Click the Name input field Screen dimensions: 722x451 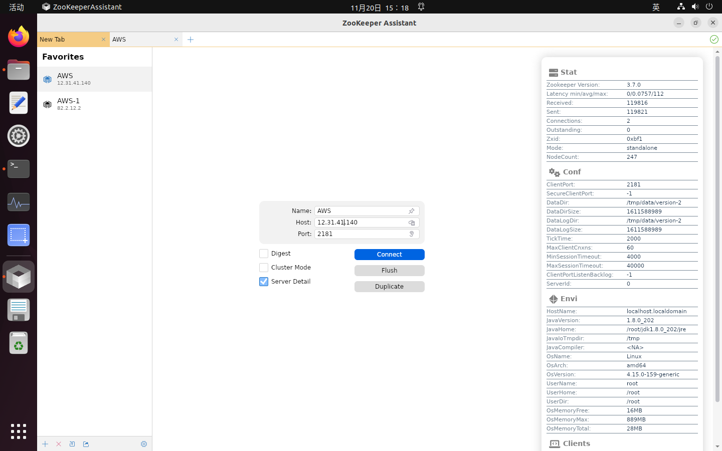pyautogui.click(x=367, y=211)
